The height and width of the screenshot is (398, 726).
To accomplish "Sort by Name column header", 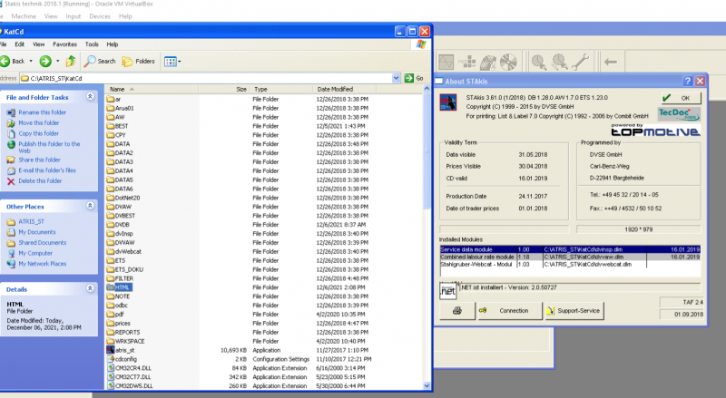I will (152, 90).
